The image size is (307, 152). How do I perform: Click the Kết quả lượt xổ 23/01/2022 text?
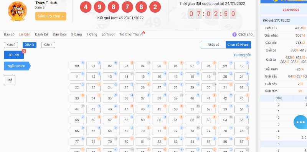[120, 18]
